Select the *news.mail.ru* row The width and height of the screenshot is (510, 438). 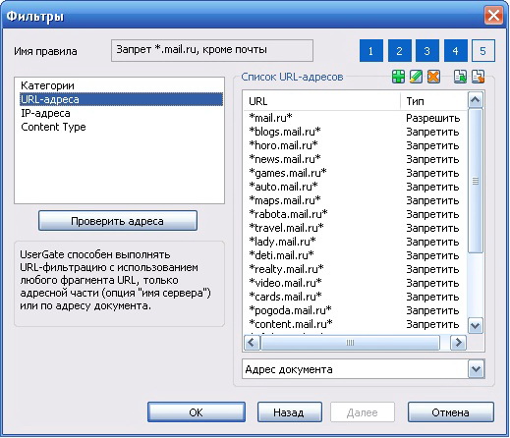[356, 159]
